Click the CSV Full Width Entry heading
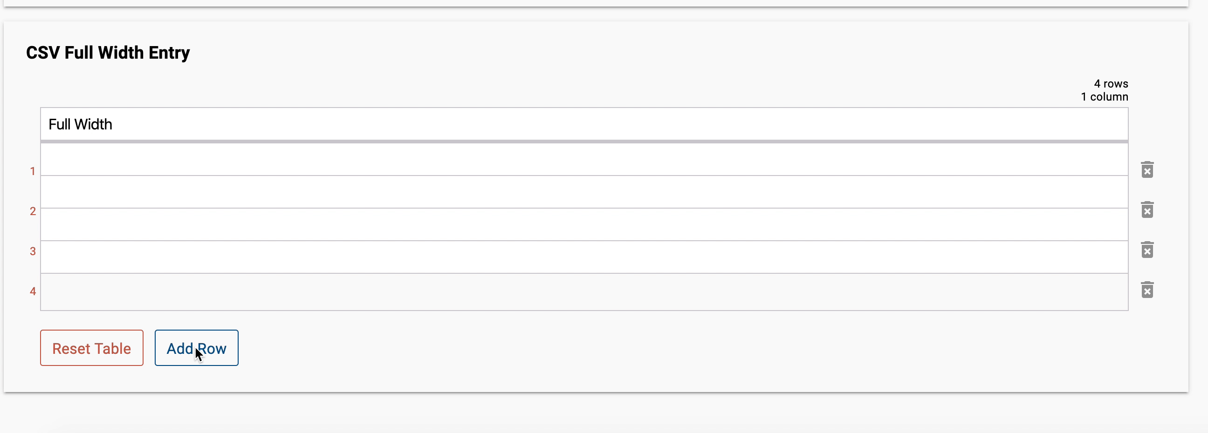Image resolution: width=1208 pixels, height=433 pixels. tap(108, 53)
